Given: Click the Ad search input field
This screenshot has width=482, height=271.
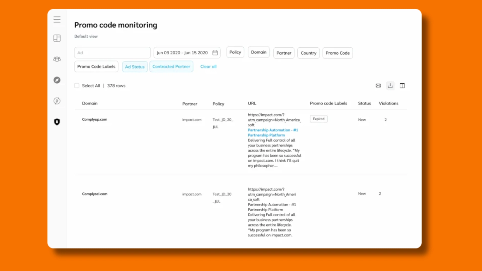Looking at the screenshot, I should click(x=112, y=52).
